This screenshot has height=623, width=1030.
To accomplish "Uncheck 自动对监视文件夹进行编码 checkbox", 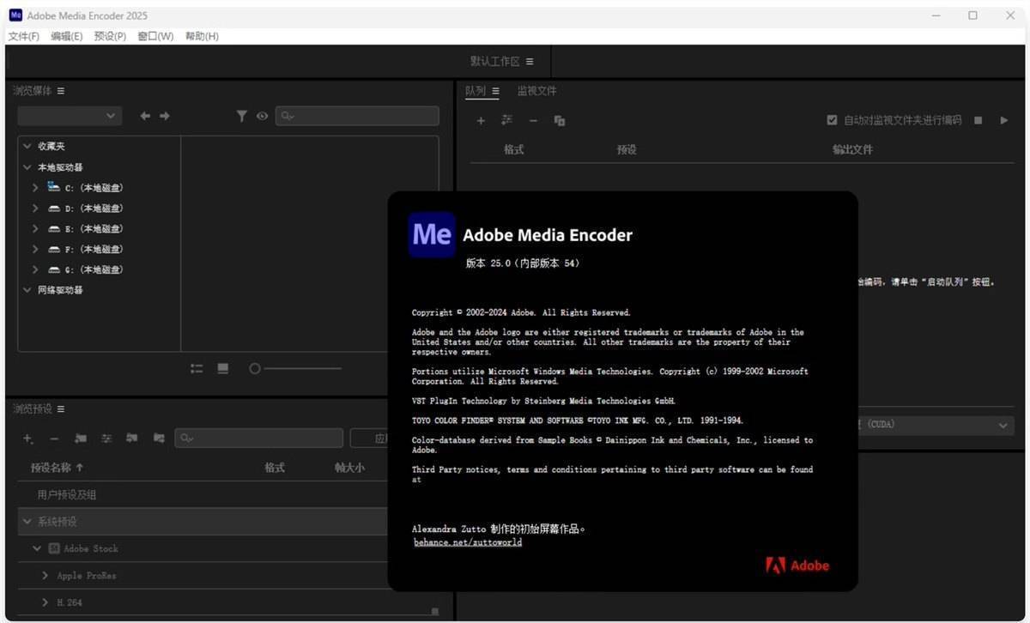I will pyautogui.click(x=832, y=120).
